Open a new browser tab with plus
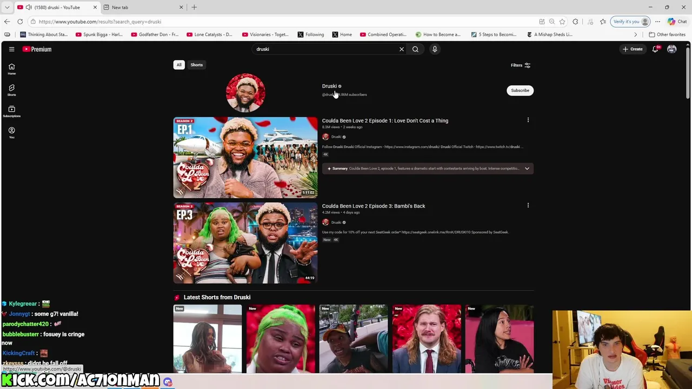This screenshot has height=389, width=692. pos(194,7)
